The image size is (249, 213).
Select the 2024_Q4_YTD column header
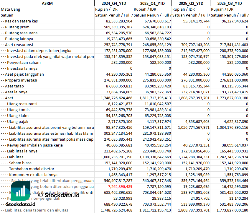(x=113, y=3)
